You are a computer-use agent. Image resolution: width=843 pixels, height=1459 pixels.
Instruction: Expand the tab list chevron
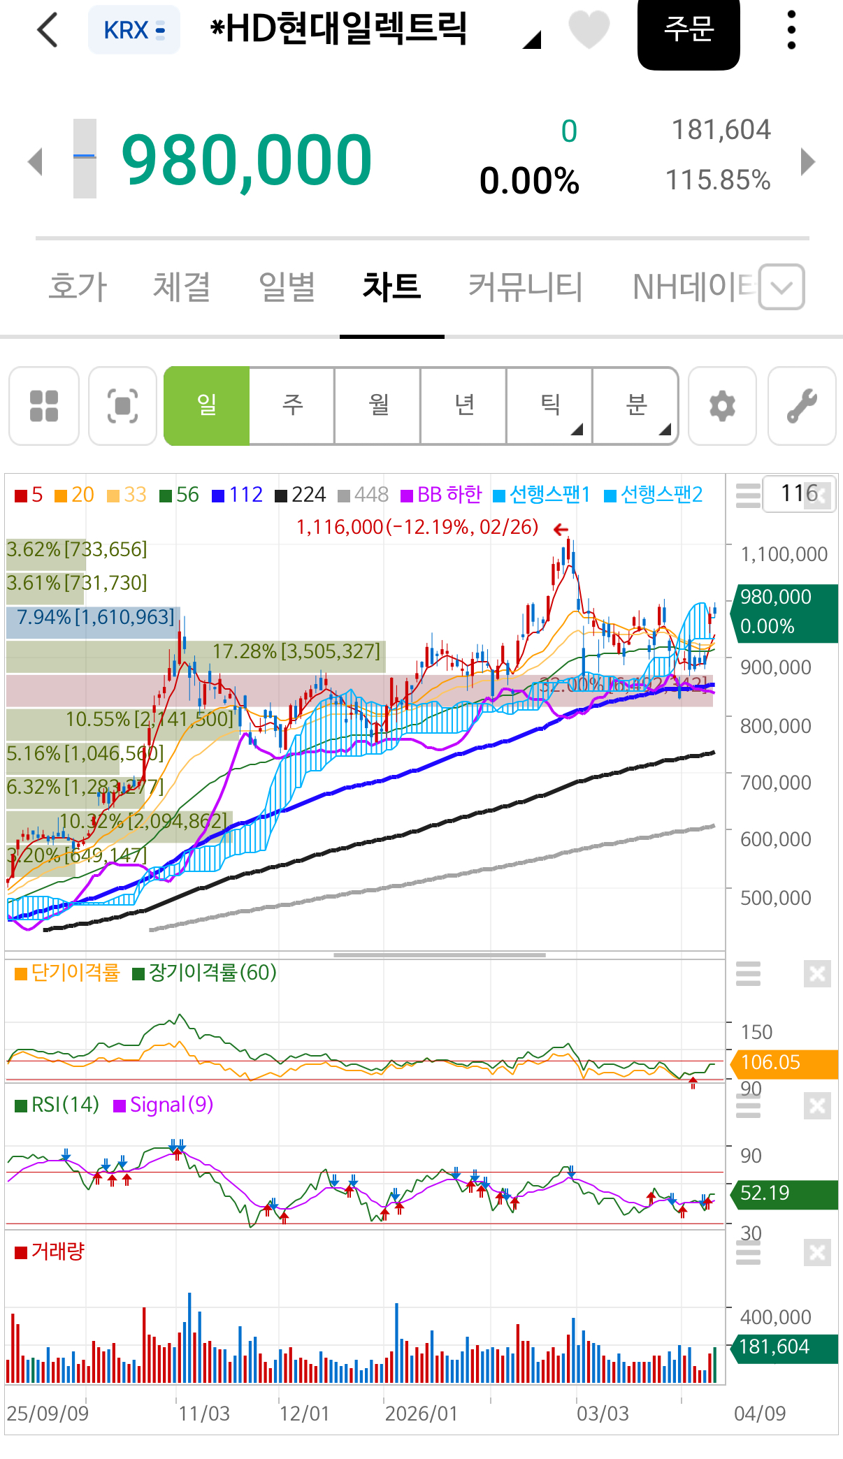[x=781, y=286]
